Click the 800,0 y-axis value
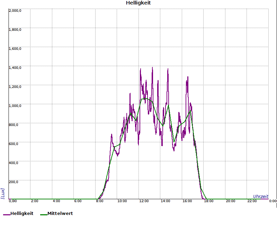The image size is (277, 225). (x=14, y=125)
